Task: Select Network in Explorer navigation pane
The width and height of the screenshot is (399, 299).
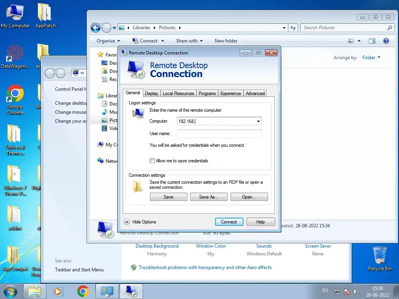Action: point(108,161)
